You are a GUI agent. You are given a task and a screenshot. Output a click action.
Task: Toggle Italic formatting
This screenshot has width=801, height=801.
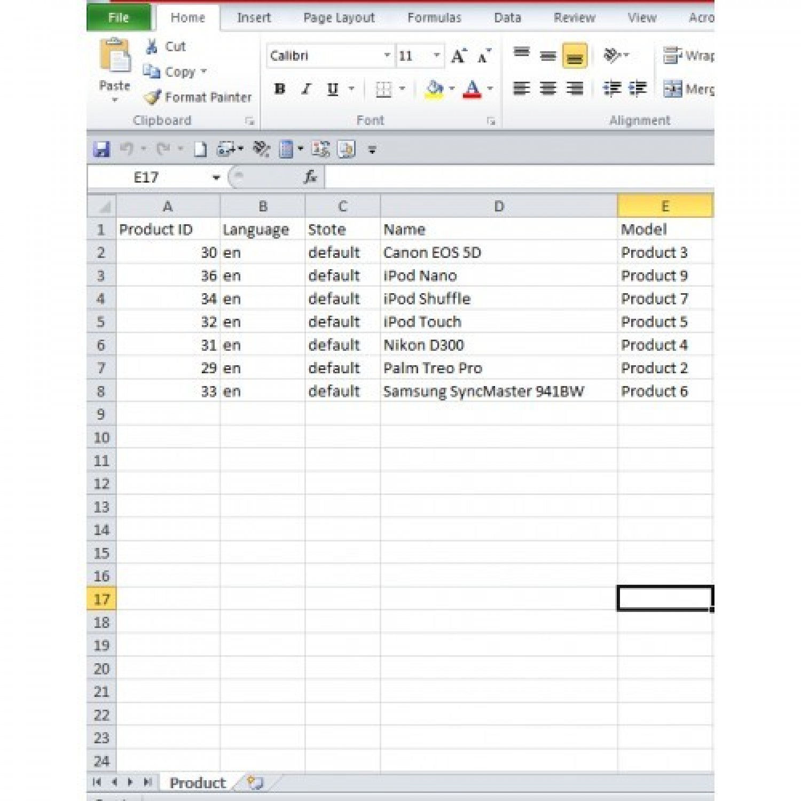[306, 89]
